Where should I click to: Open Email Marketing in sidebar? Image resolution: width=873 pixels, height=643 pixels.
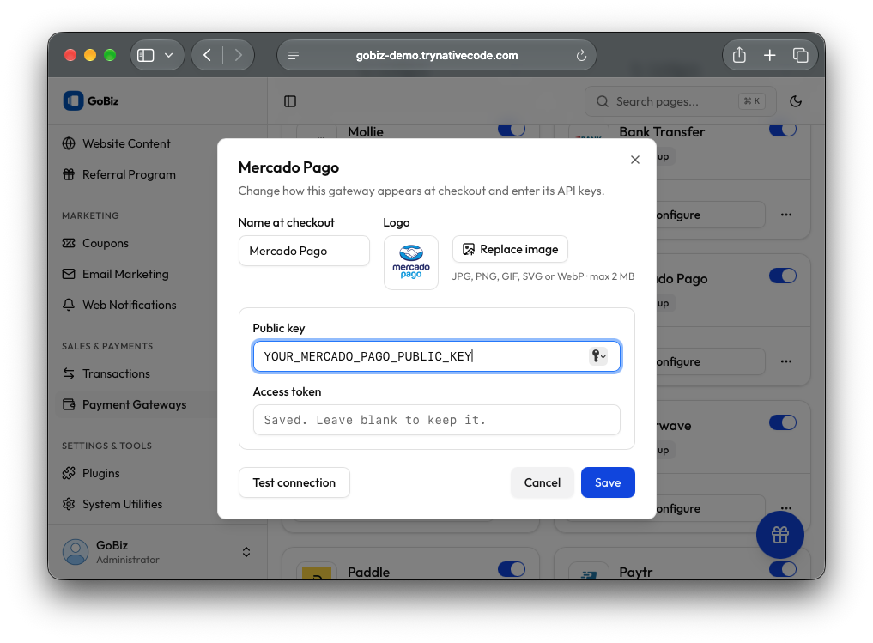click(x=125, y=274)
